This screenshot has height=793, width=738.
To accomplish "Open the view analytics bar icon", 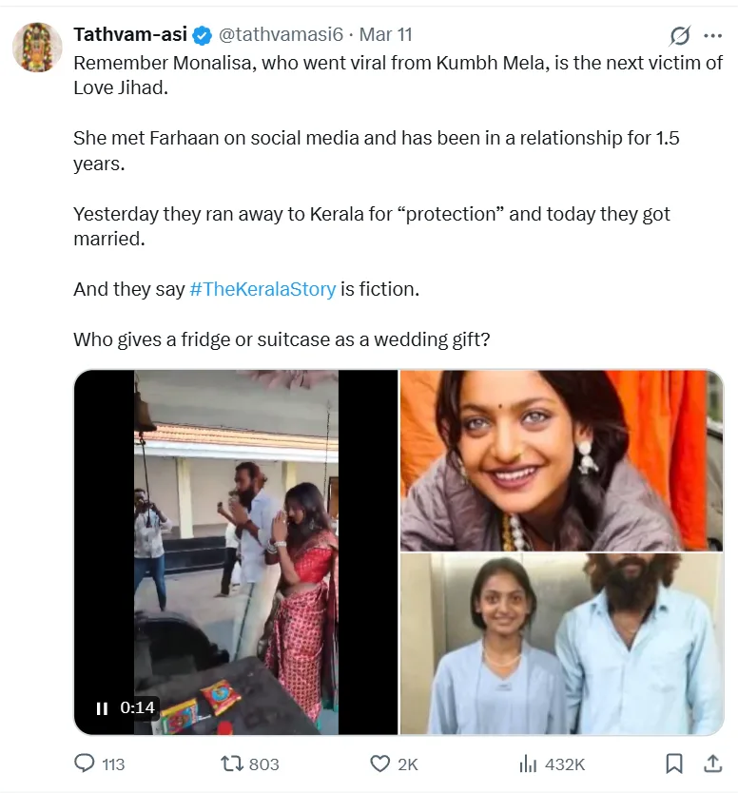I will tap(528, 764).
